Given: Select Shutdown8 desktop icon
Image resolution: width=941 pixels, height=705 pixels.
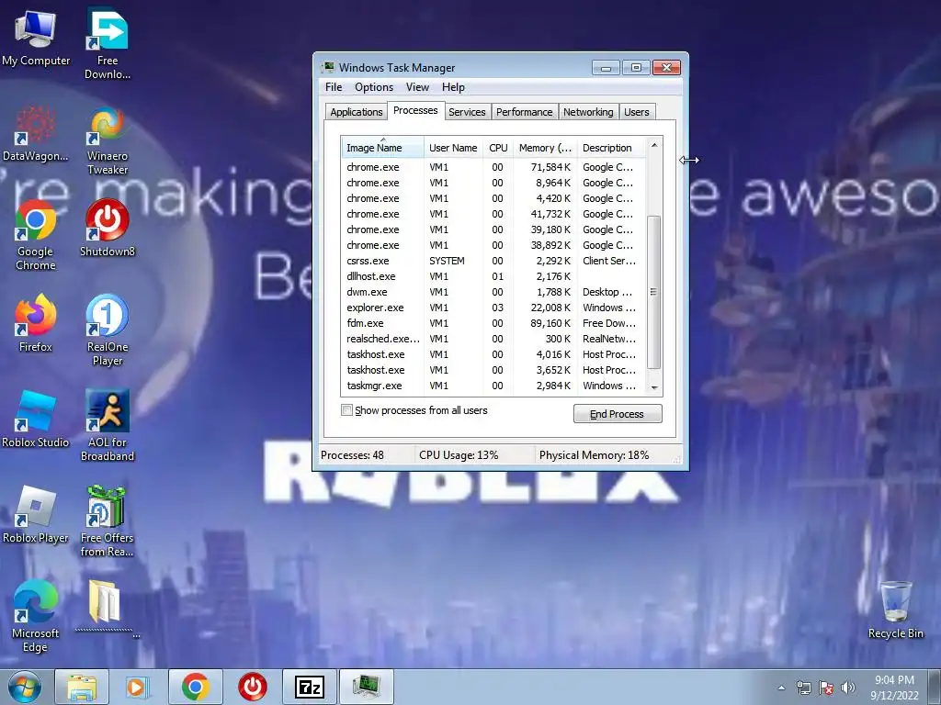Looking at the screenshot, I should 108,229.
